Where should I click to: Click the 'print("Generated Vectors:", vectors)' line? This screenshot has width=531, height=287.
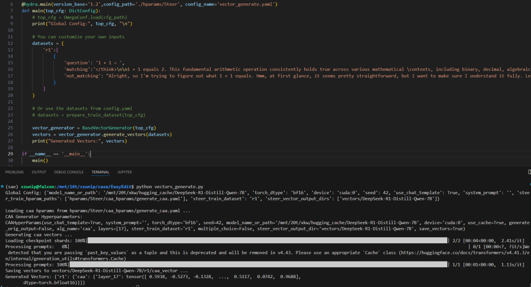point(80,141)
